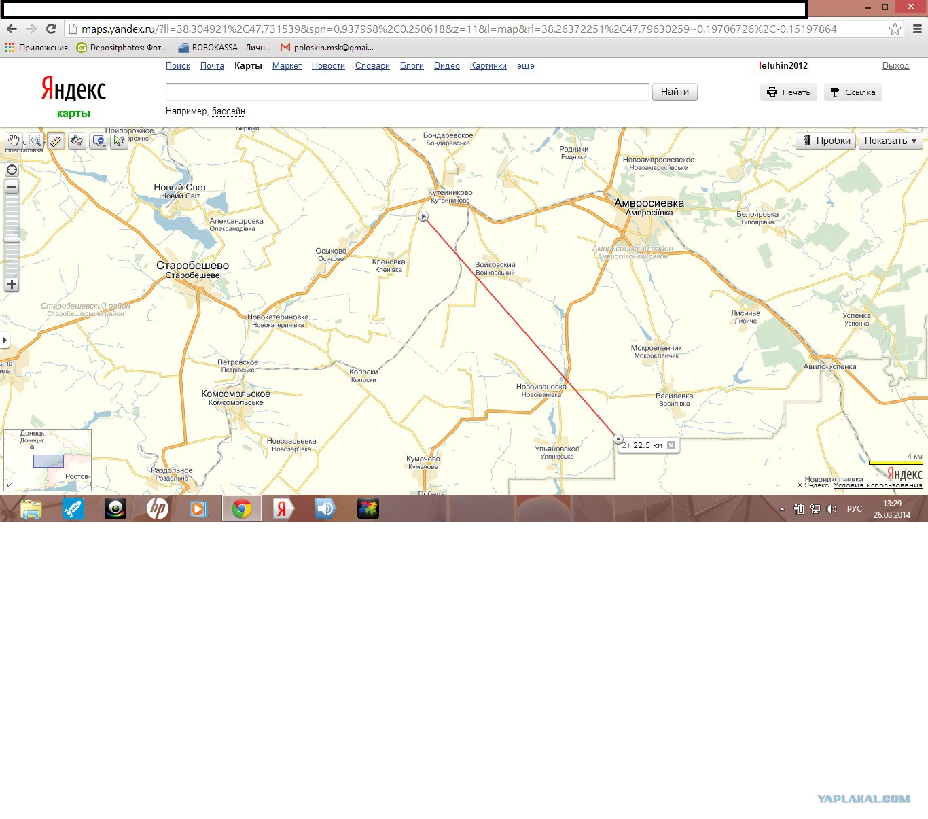Open the puzzle pieces app on the taskbar

(368, 508)
